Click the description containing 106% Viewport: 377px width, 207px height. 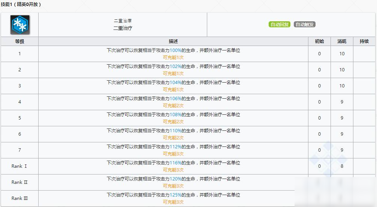tap(173, 99)
